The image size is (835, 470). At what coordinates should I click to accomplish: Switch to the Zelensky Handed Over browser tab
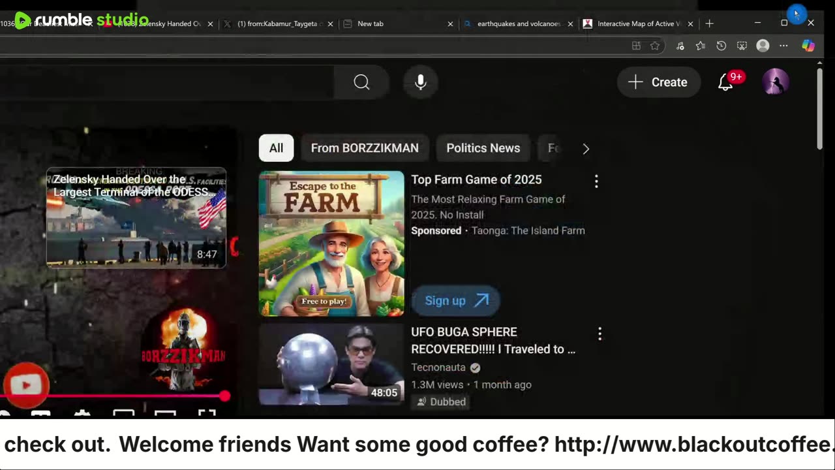tap(160, 23)
